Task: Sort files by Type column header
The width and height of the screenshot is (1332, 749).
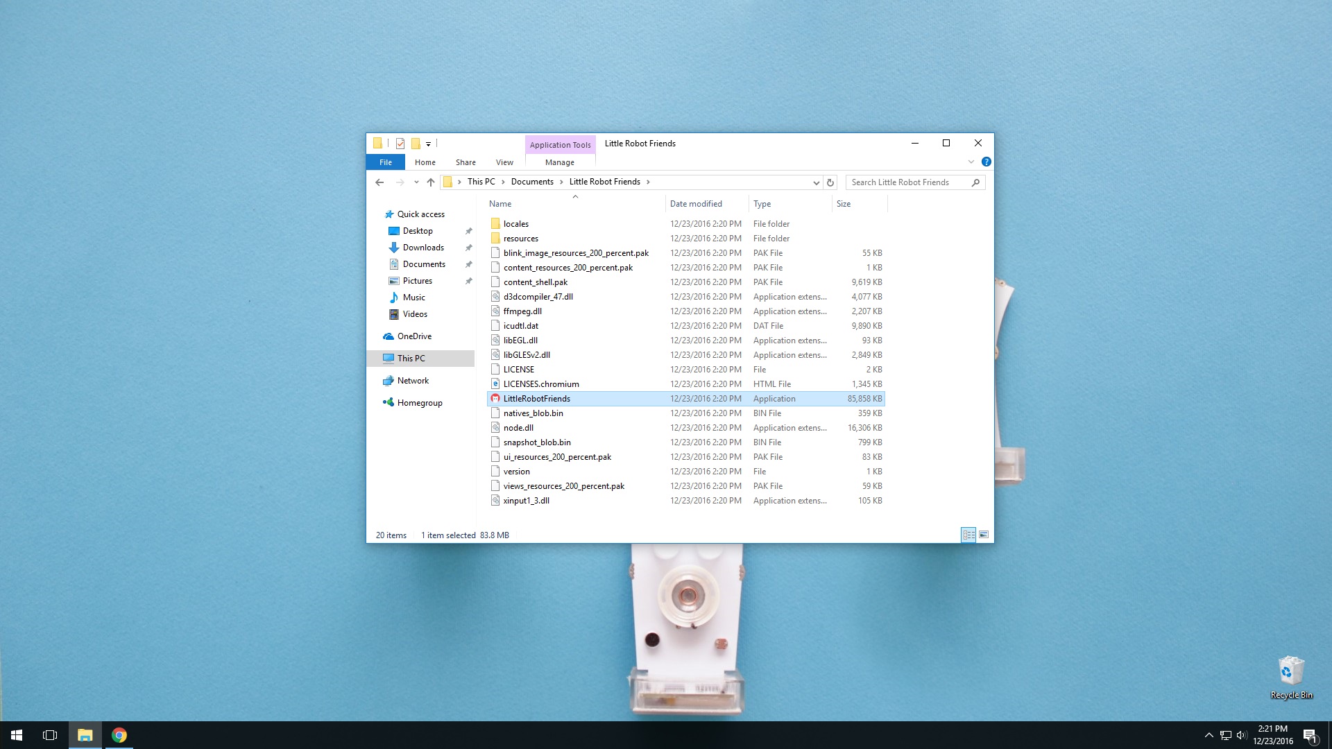Action: pos(790,204)
